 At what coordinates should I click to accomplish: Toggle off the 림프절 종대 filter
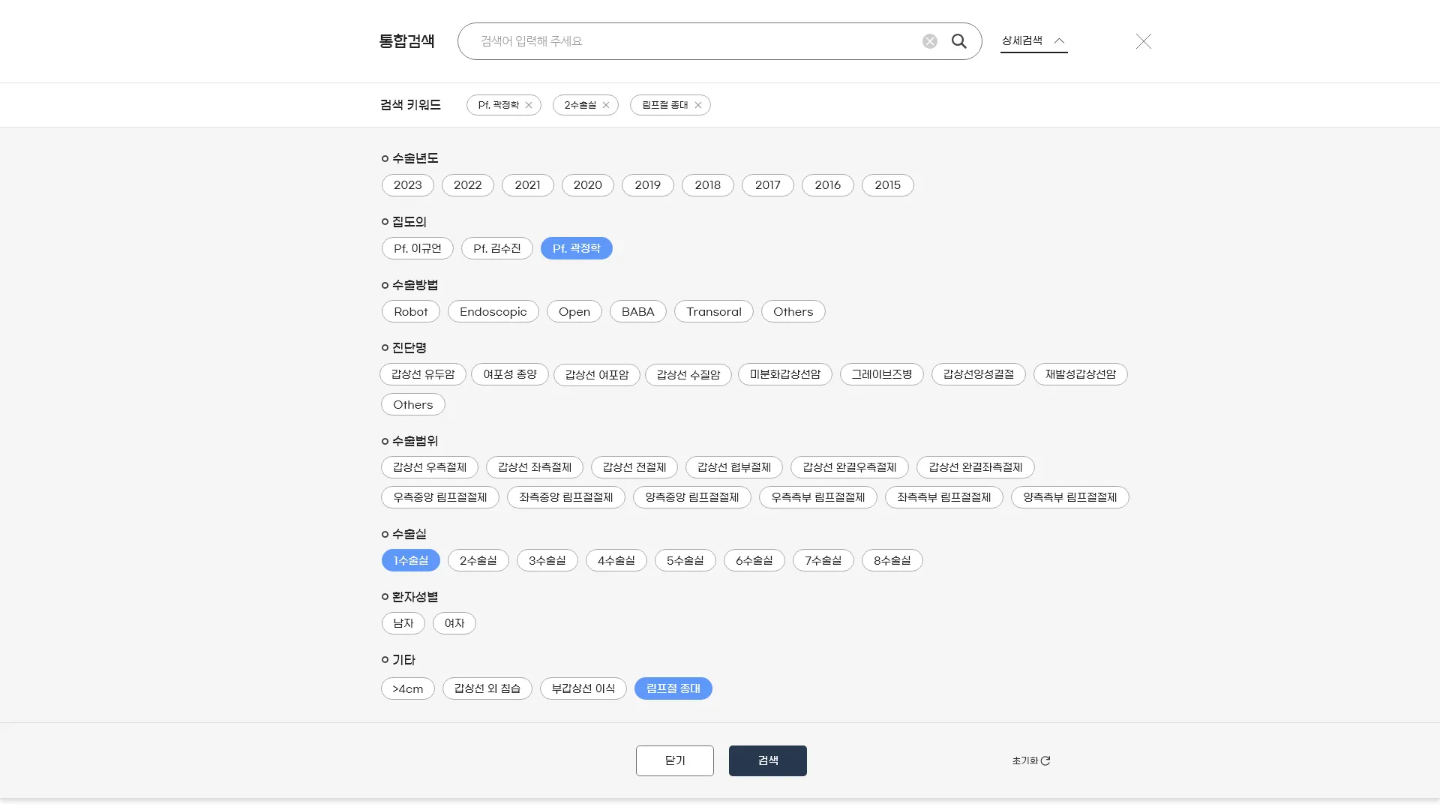pos(673,688)
